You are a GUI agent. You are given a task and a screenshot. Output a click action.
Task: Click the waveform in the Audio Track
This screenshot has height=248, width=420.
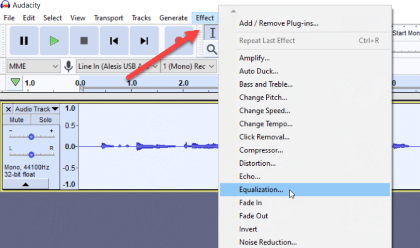pyautogui.click(x=149, y=146)
